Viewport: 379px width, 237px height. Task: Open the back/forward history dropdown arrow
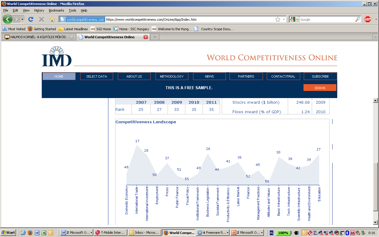[x=22, y=20]
